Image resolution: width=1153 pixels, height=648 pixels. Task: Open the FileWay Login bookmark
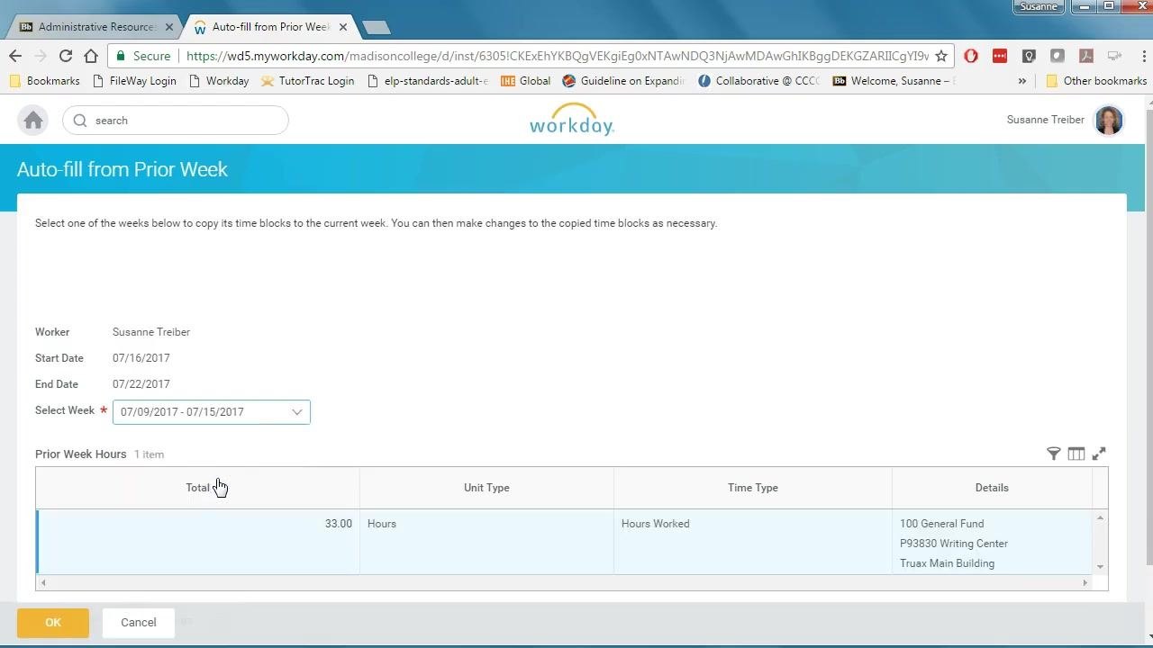[x=133, y=81]
